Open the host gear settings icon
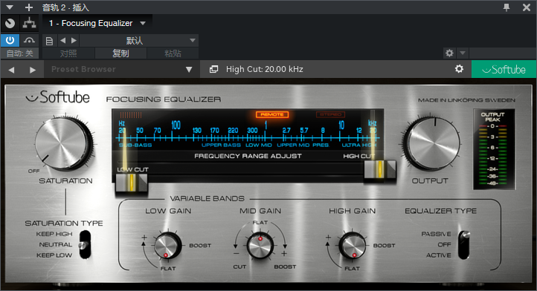 [x=449, y=53]
